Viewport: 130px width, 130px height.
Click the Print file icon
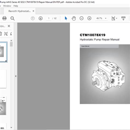[4, 18]
